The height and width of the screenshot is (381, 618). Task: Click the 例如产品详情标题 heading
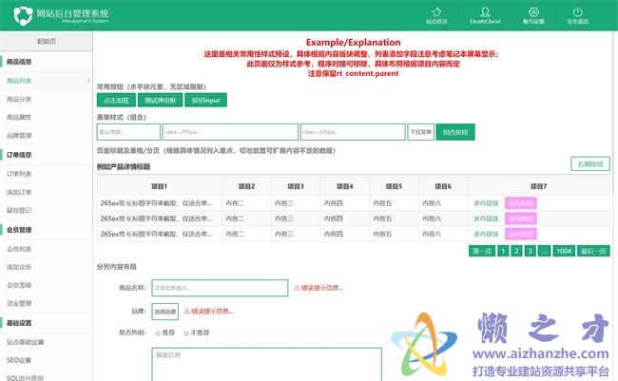[x=124, y=167]
